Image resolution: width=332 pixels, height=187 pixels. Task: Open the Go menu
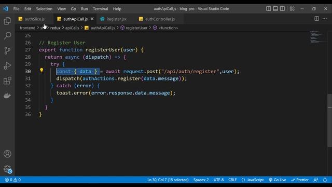pyautogui.click(x=73, y=9)
